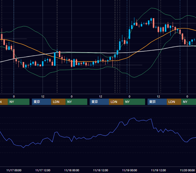Screen dimensions: 196x173
Task: Click the LDN session block on 11/19
Action: [x=174, y=102]
